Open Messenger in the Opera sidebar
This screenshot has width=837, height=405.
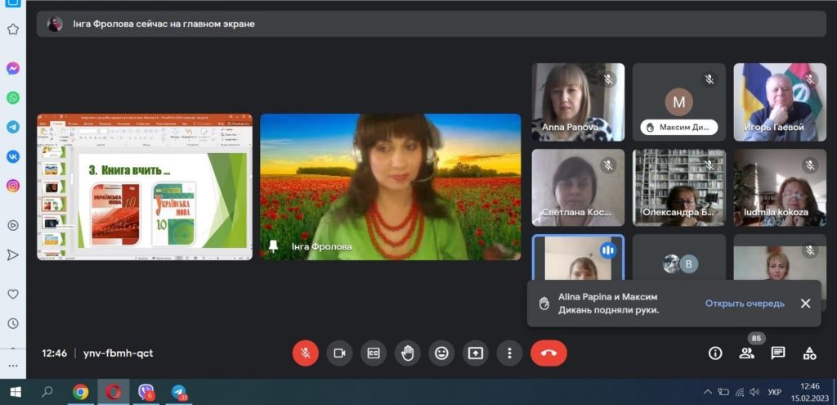(13, 69)
